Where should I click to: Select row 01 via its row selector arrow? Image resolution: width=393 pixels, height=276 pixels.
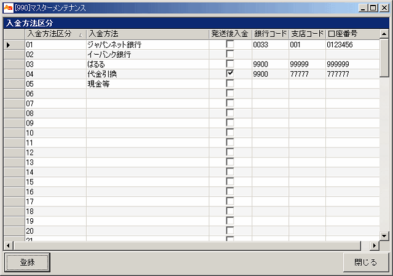click(x=14, y=45)
